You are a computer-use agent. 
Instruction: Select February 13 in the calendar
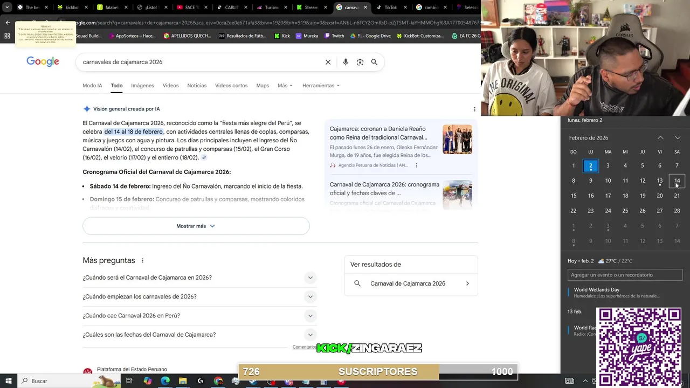[660, 181]
